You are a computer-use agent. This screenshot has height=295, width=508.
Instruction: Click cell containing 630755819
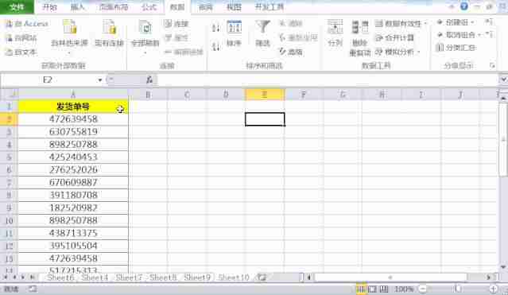point(73,132)
